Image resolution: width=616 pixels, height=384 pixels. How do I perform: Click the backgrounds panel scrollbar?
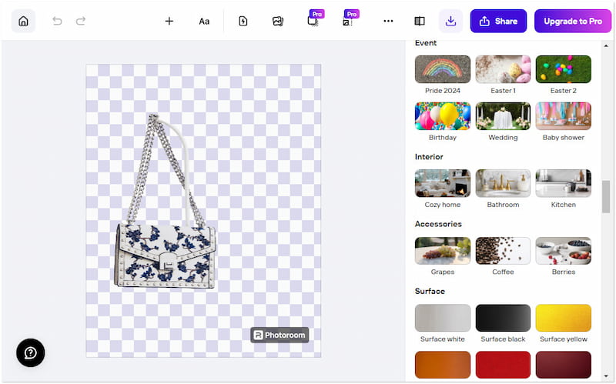click(x=606, y=196)
